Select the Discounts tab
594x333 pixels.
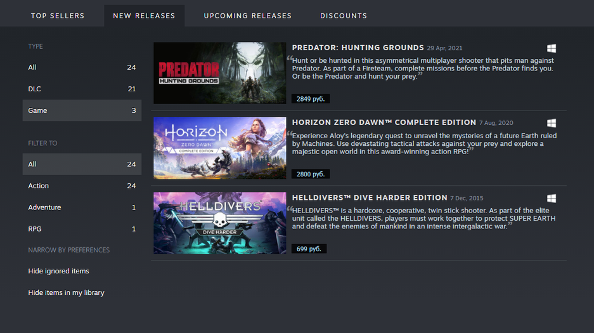pos(344,15)
